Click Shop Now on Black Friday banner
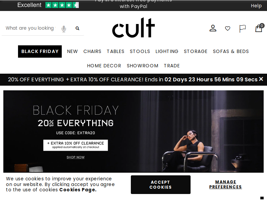Image resolution: width=267 pixels, height=200 pixels. coord(75,157)
